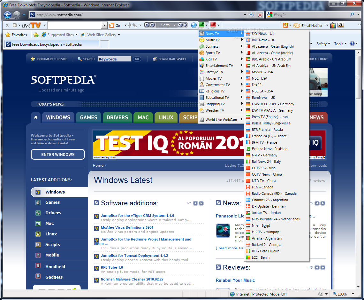
Task: Open the McAfee Virus Definitions 5904 link
Action: pos(127,227)
